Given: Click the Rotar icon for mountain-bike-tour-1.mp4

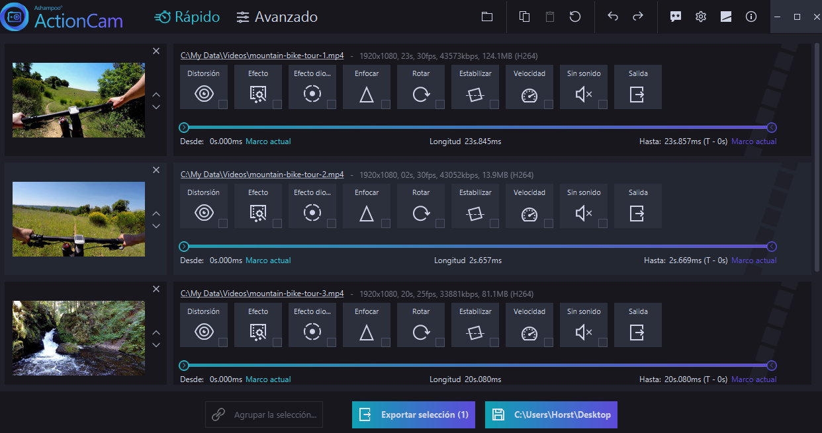Looking at the screenshot, I should click(421, 95).
